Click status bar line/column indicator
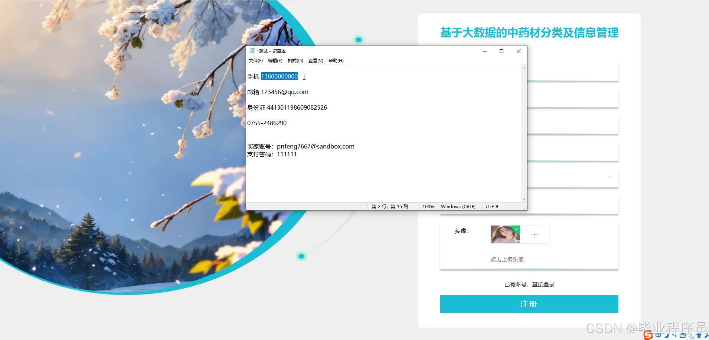The height and width of the screenshot is (340, 709). pyautogui.click(x=390, y=206)
